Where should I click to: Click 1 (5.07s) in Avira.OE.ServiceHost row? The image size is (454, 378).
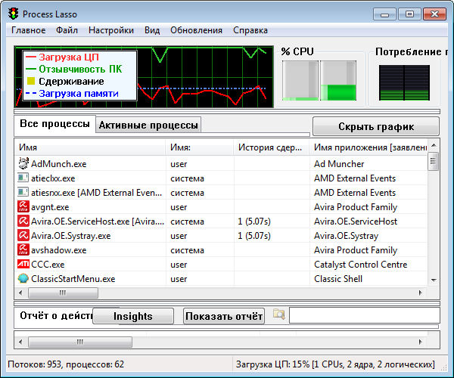point(254,222)
